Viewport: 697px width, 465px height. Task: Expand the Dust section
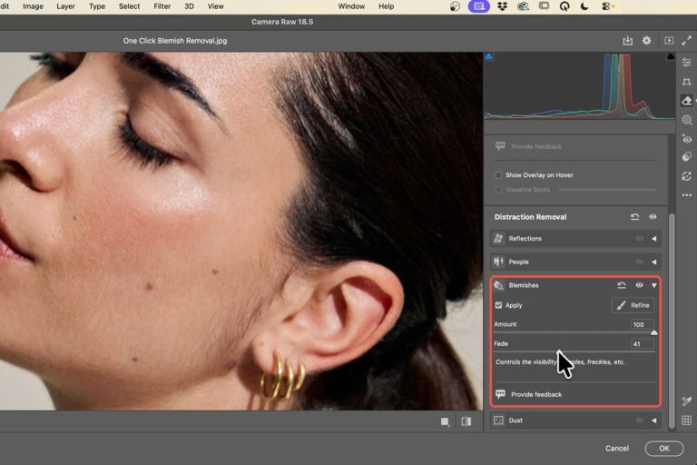point(653,420)
